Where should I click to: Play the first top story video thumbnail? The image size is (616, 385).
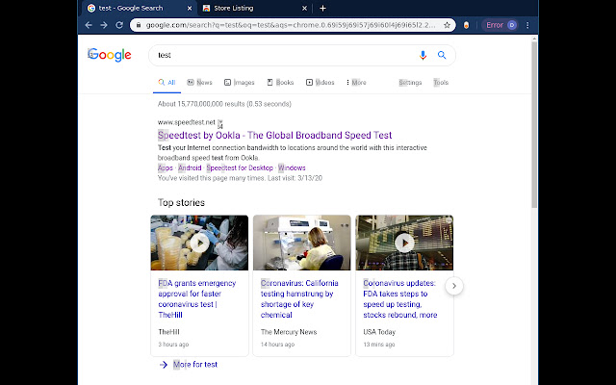tap(198, 243)
